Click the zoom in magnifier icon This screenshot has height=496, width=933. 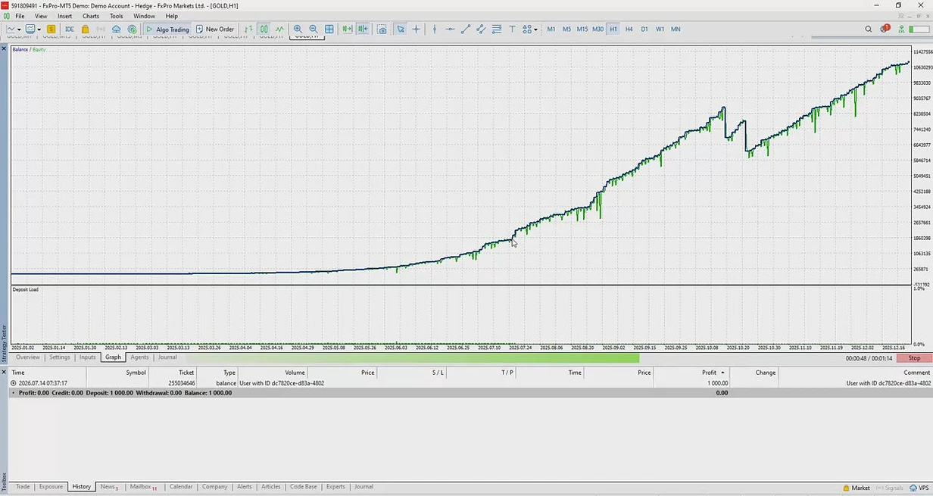click(x=298, y=30)
